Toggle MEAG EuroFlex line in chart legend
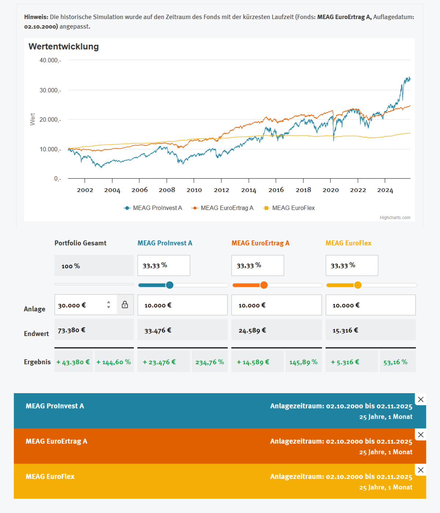The width and height of the screenshot is (440, 513). 289,208
